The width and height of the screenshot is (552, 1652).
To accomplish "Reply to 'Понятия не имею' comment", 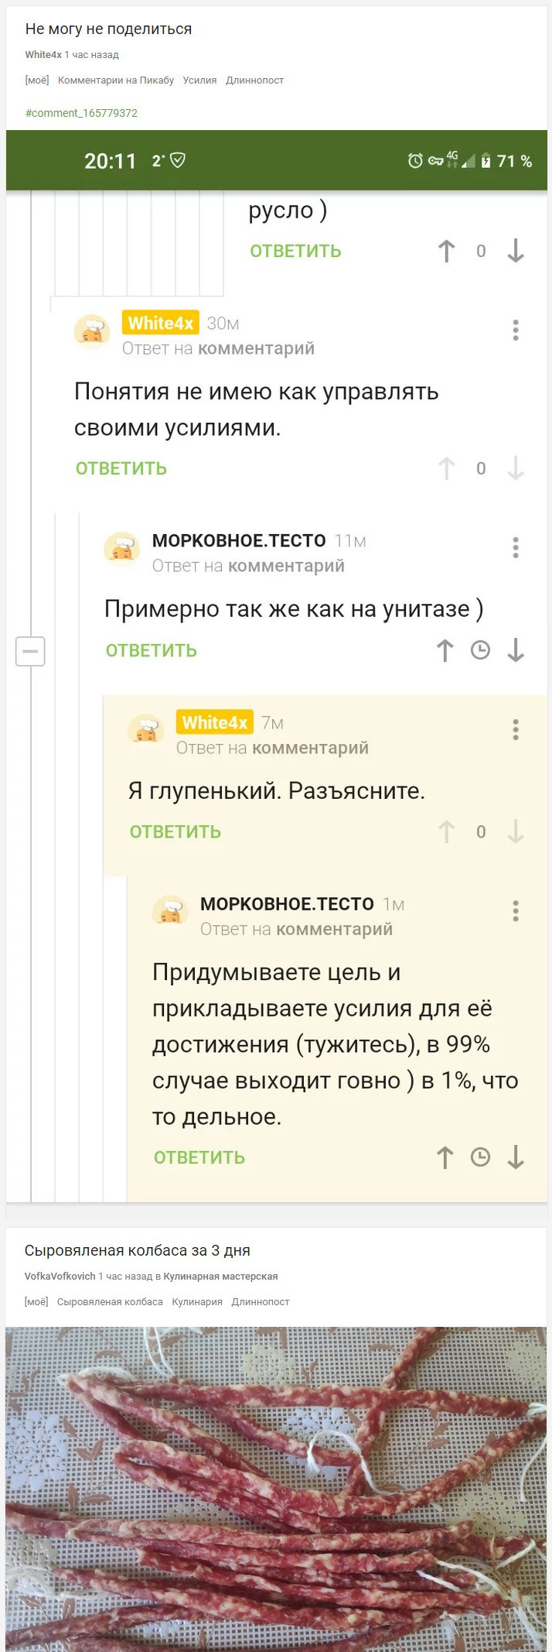I will pyautogui.click(x=121, y=468).
